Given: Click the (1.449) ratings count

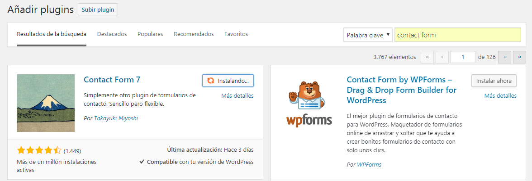Looking at the screenshot, I should (x=72, y=151).
